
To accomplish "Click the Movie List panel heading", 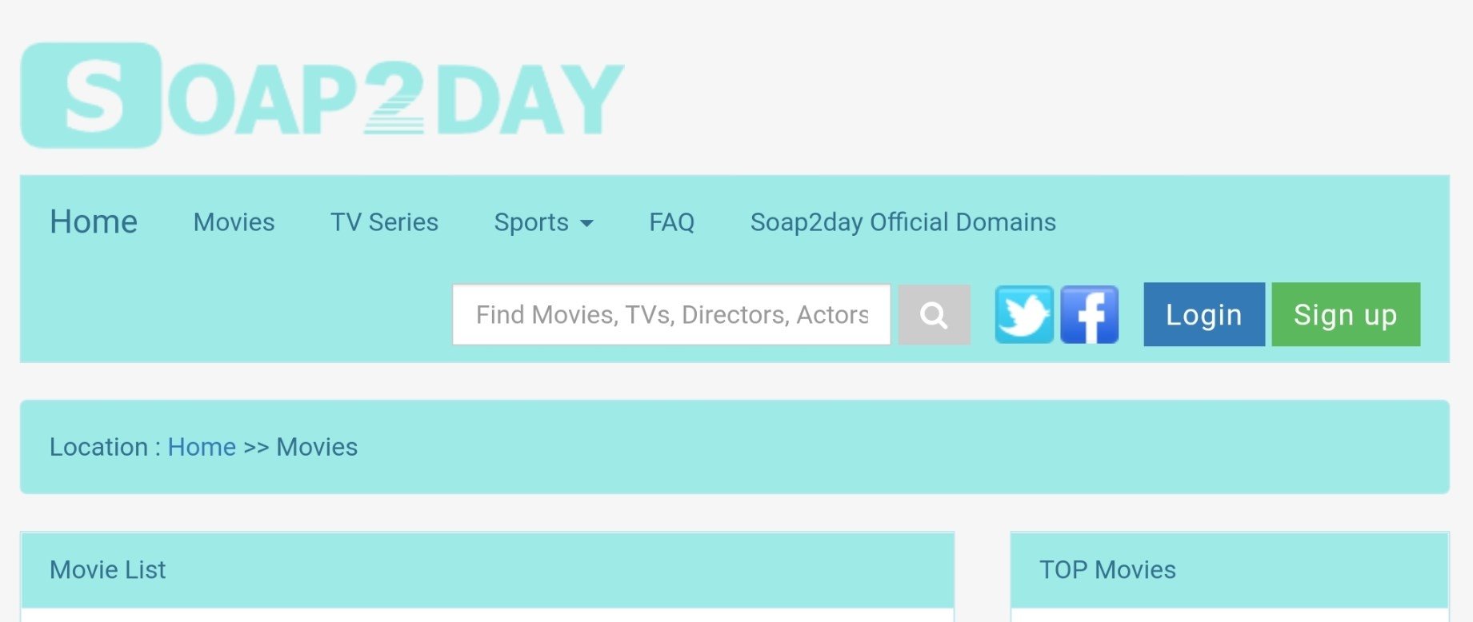I will (x=107, y=570).
